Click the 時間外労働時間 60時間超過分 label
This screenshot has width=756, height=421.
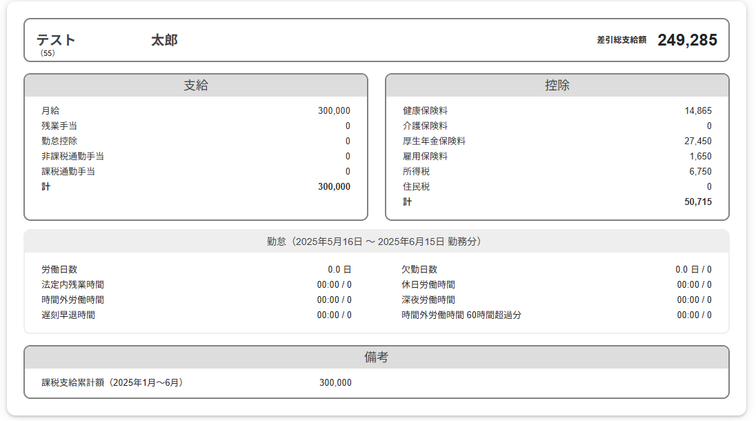tap(461, 315)
